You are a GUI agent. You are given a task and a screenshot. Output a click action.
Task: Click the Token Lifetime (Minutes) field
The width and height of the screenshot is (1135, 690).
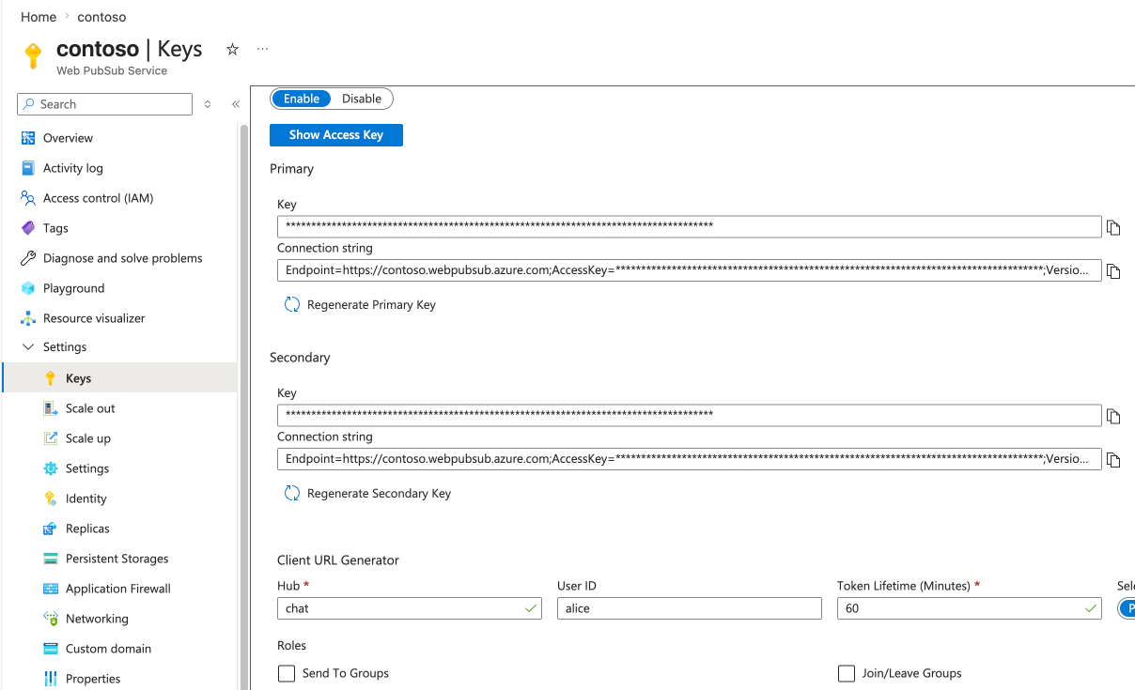(970, 608)
